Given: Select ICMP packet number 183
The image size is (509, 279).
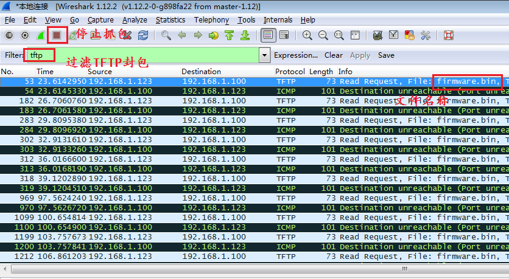Looking at the screenshot, I should [254, 111].
